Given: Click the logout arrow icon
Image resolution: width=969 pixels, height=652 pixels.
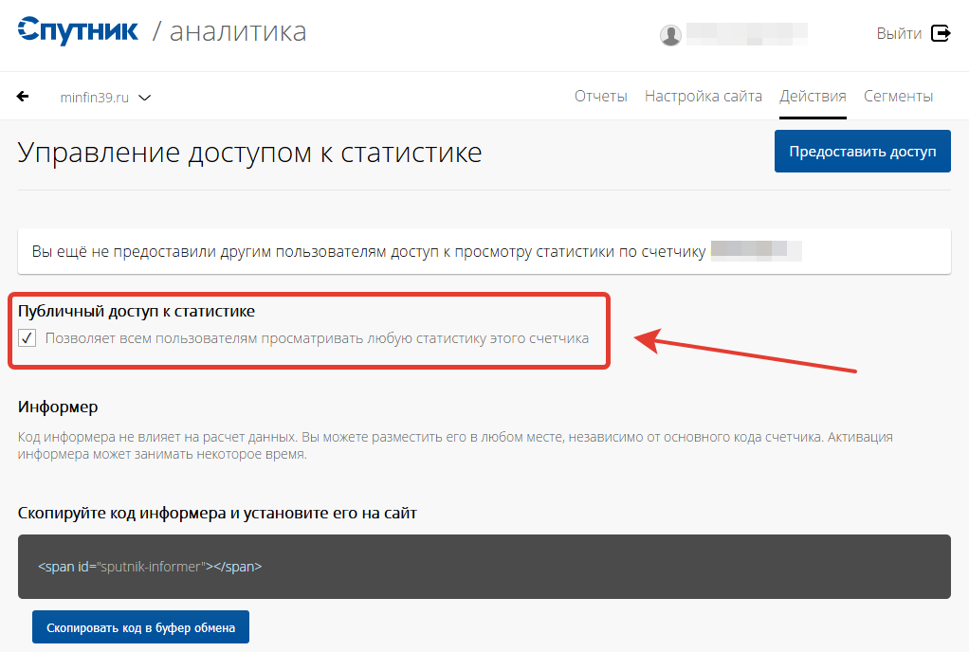Looking at the screenshot, I should click(x=942, y=33).
